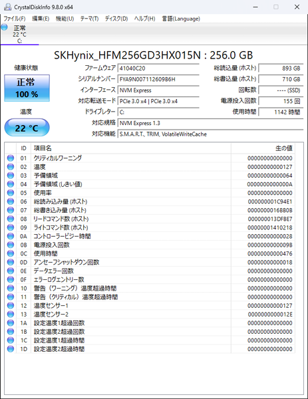This screenshot has height=399, width=308.
Task: Open the 編集(E) menu
Action: click(x=41, y=19)
